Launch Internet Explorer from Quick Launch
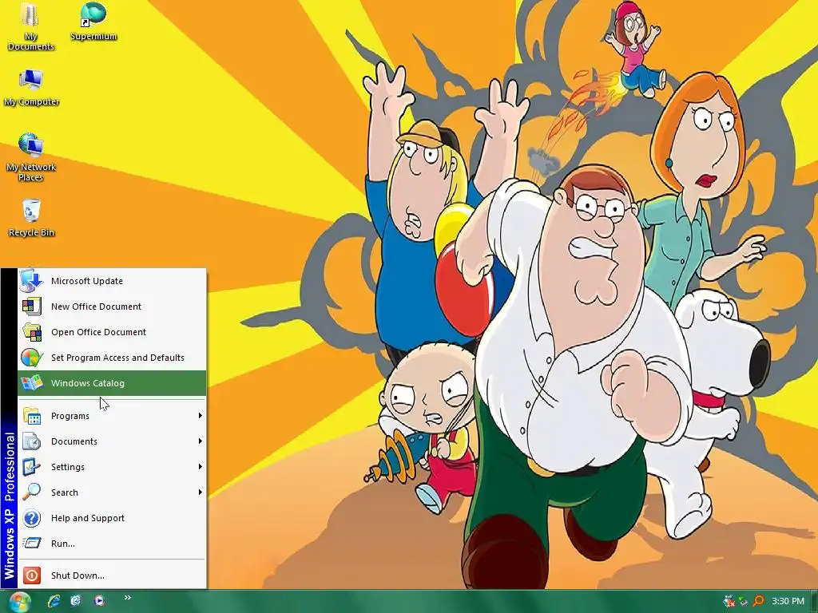This screenshot has height=613, width=818. (x=54, y=601)
